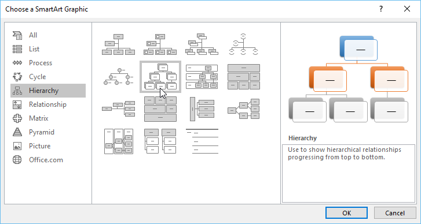Pick the Horizontal Multi-Level Hierarchy layout
Screen dimensions: 421x224
[x=202, y=109]
